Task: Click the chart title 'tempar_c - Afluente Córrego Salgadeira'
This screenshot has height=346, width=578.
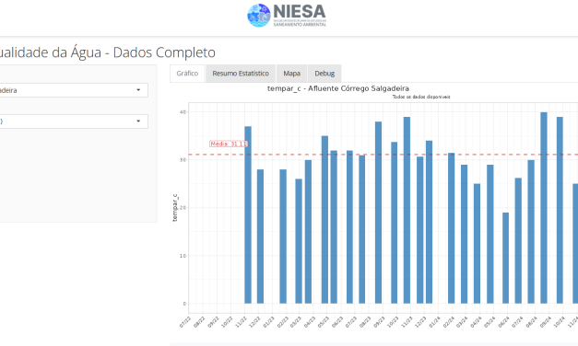Action: coord(338,88)
